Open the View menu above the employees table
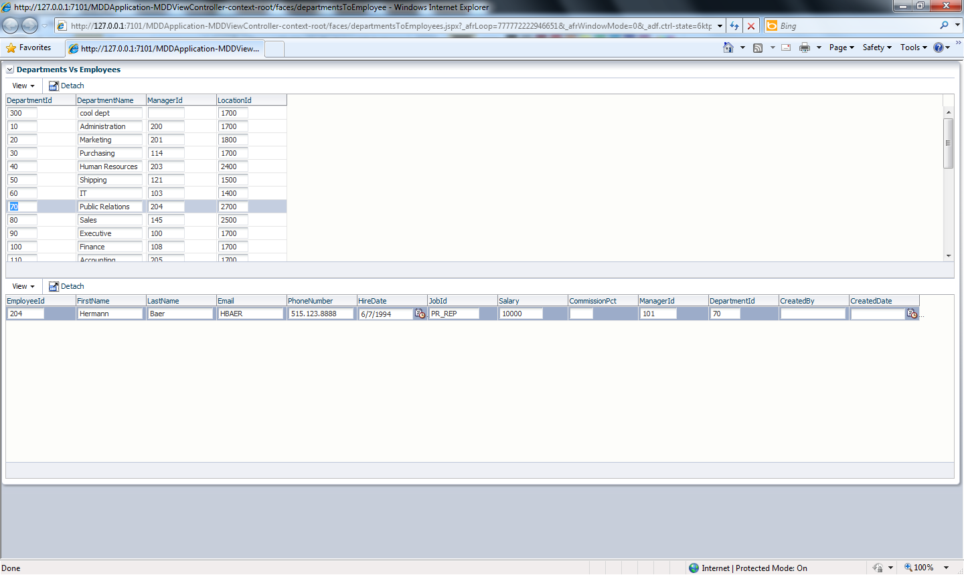The width and height of the screenshot is (964, 575). (22, 286)
